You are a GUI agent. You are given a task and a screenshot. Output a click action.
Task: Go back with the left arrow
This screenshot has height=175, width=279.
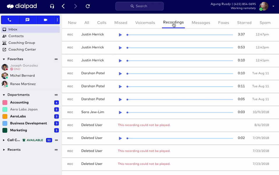point(63,6)
